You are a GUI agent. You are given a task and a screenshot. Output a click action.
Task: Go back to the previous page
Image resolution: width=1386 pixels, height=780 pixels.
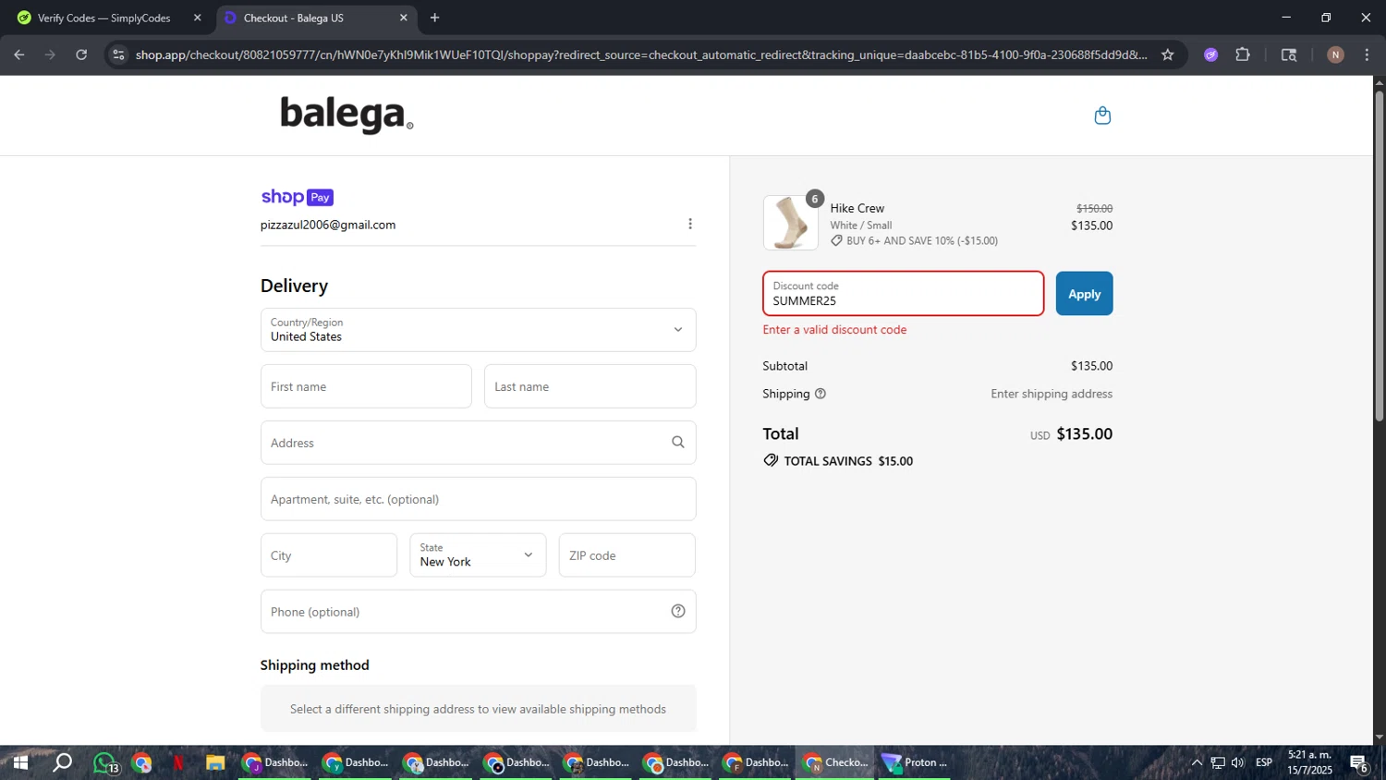tap(19, 55)
